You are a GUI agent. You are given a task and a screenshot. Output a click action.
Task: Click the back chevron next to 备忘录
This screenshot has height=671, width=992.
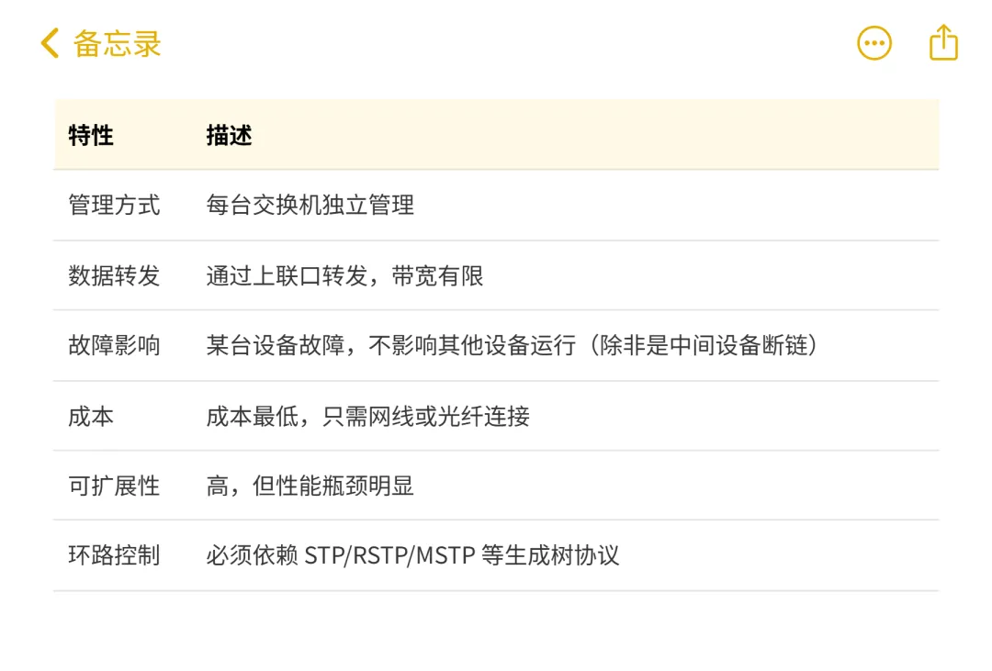[50, 42]
